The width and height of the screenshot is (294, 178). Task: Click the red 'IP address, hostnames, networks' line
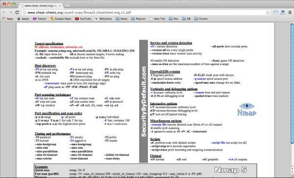(58, 47)
